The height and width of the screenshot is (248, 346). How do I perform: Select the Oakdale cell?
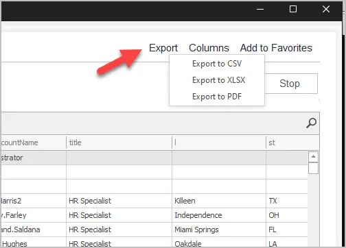tap(219, 243)
